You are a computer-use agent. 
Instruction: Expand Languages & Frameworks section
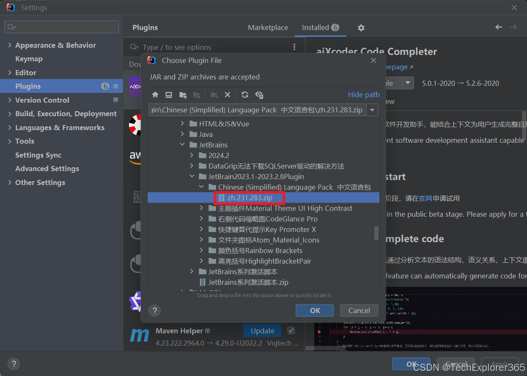10,128
